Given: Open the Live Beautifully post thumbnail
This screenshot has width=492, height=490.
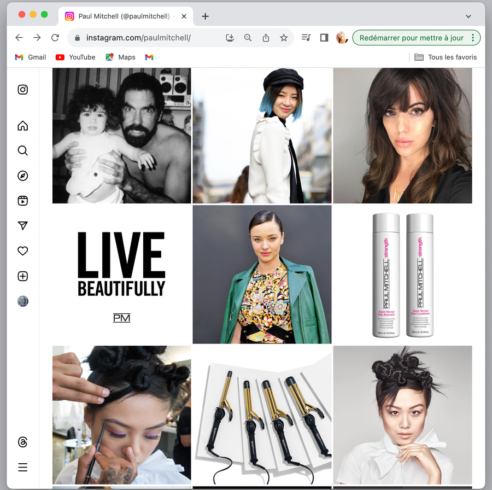Looking at the screenshot, I should 121,274.
